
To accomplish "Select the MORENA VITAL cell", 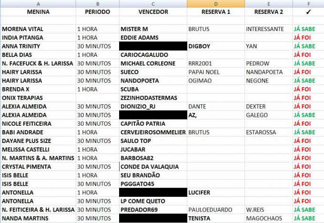I will pyautogui.click(x=38, y=29).
